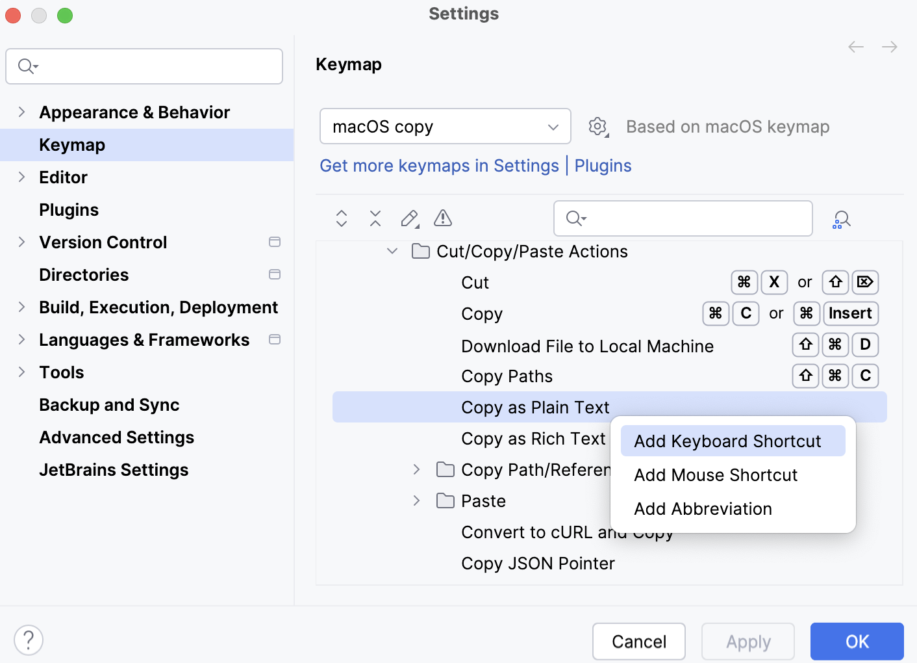
Task: Expand the Copy Path/Reference node
Action: tap(416, 469)
